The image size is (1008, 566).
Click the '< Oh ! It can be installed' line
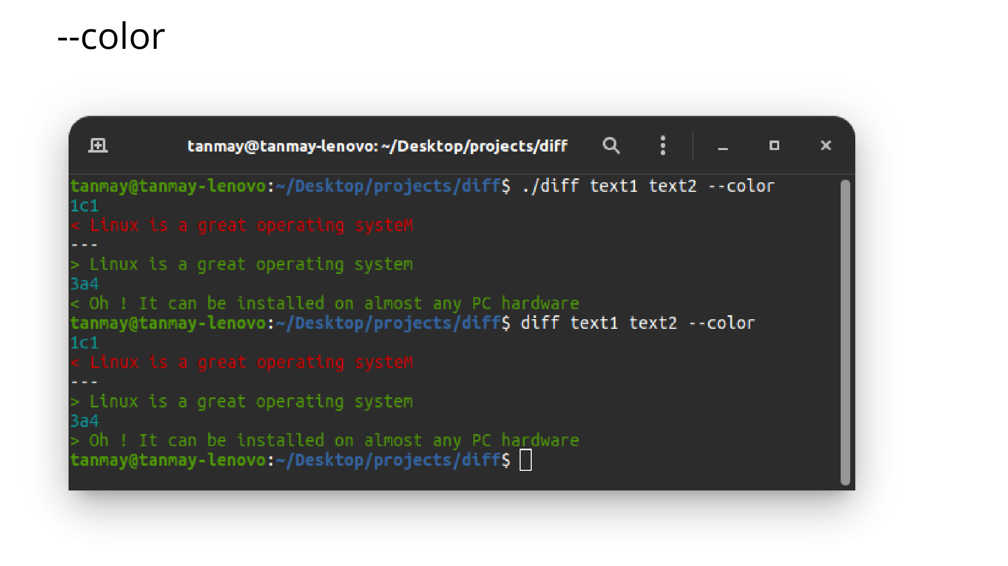point(325,304)
